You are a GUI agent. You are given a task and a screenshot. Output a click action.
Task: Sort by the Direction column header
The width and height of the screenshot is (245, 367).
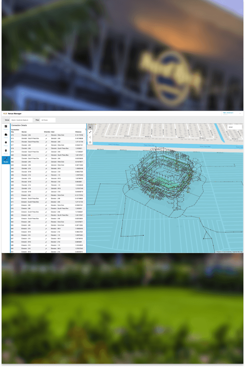pyautogui.click(x=47, y=132)
